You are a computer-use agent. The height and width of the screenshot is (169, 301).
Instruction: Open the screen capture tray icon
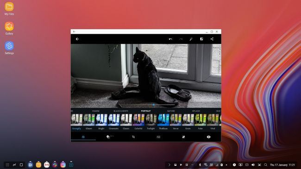(x=259, y=165)
